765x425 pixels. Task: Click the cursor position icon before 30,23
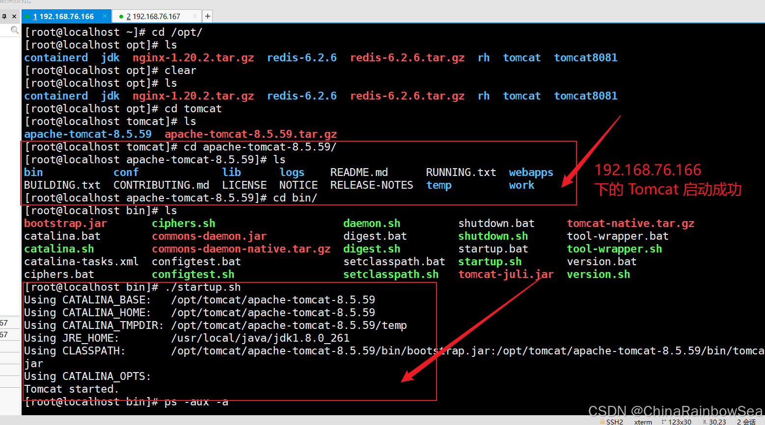pos(706,422)
